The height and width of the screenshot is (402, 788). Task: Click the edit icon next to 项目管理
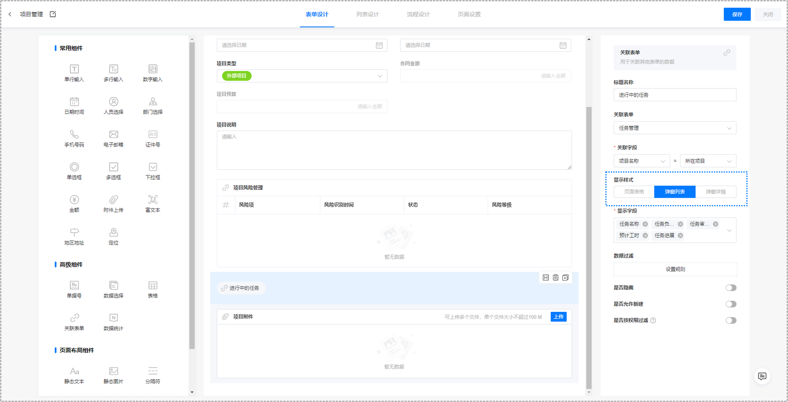coord(53,14)
